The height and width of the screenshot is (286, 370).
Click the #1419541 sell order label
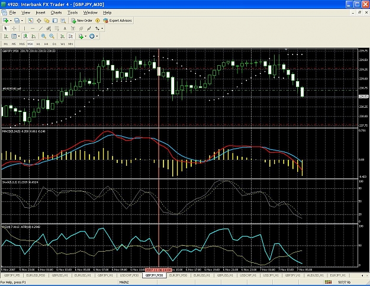point(12,89)
